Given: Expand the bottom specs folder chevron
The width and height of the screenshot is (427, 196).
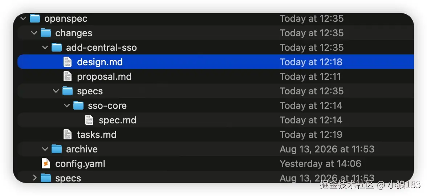Looking at the screenshot, I should 34,178.
